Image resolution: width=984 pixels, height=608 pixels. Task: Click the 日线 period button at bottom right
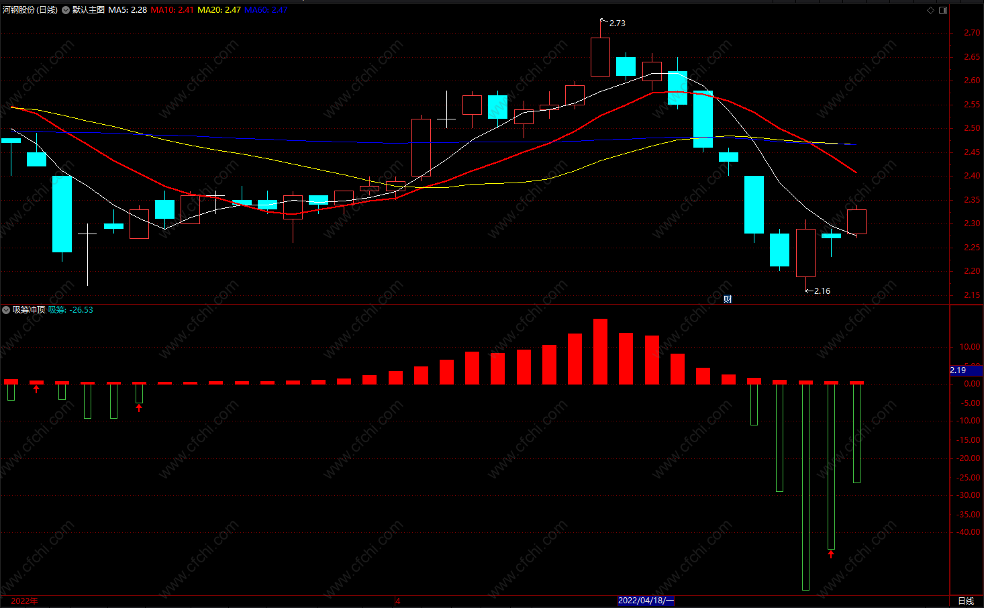tap(966, 601)
